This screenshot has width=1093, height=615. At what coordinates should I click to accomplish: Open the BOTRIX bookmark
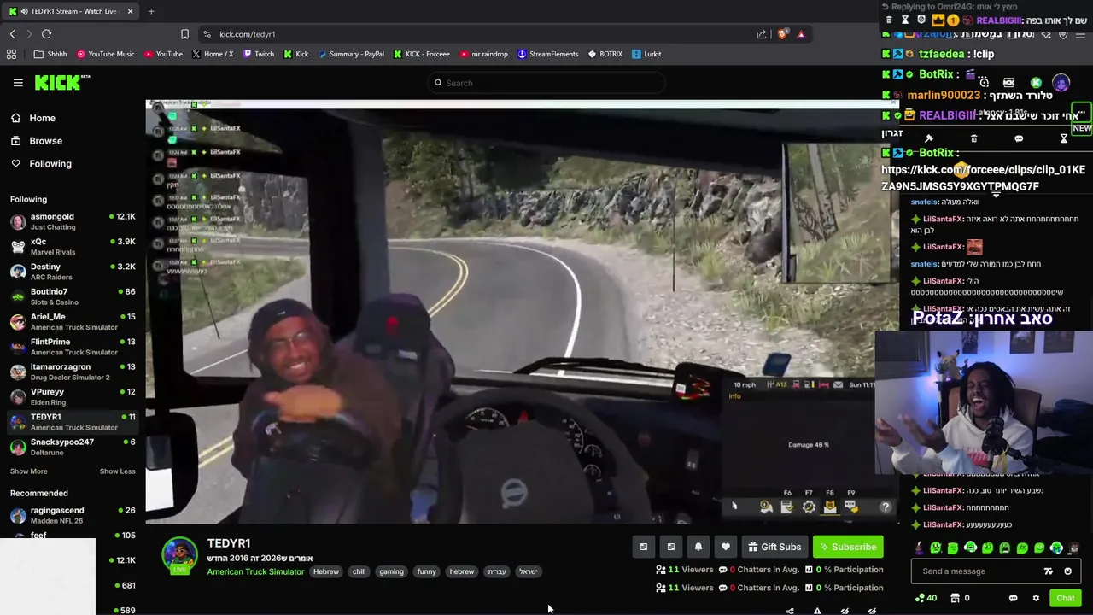[x=605, y=54]
